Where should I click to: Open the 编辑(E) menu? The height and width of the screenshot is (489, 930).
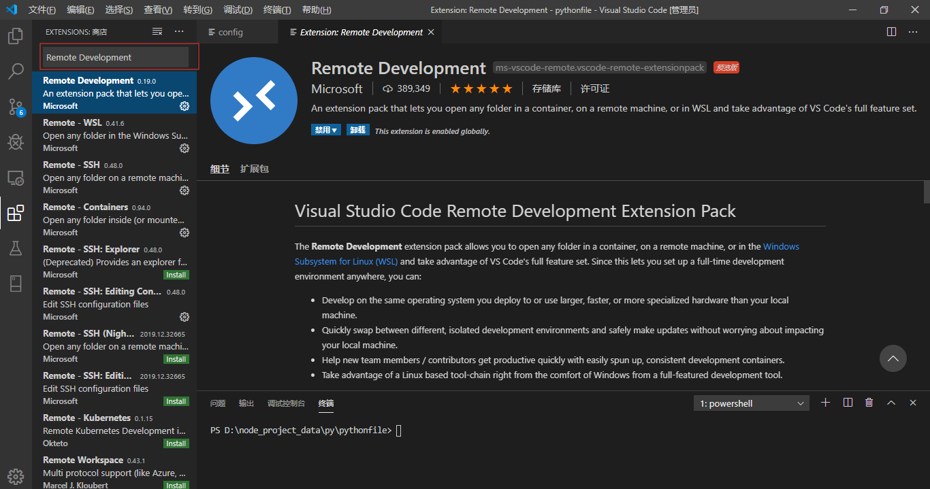point(80,10)
